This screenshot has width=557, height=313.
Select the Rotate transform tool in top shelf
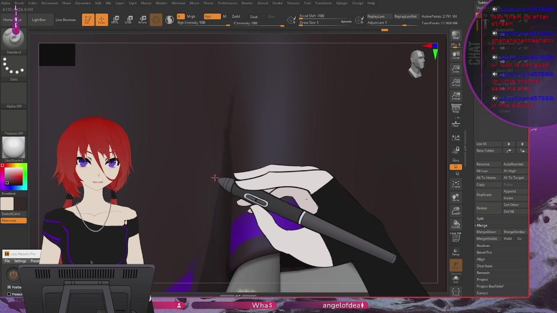(143, 20)
